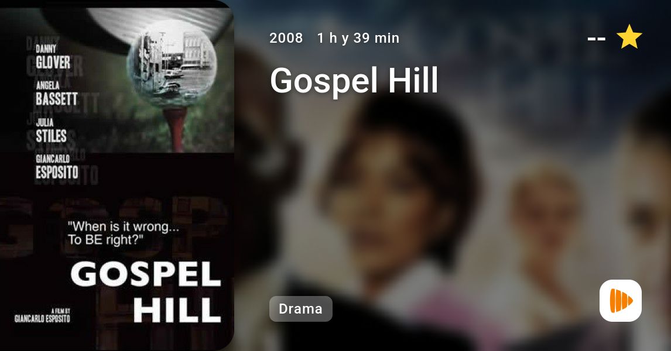Click "A film by Giancarlo Esposito" credit
The image size is (671, 351).
point(42,315)
